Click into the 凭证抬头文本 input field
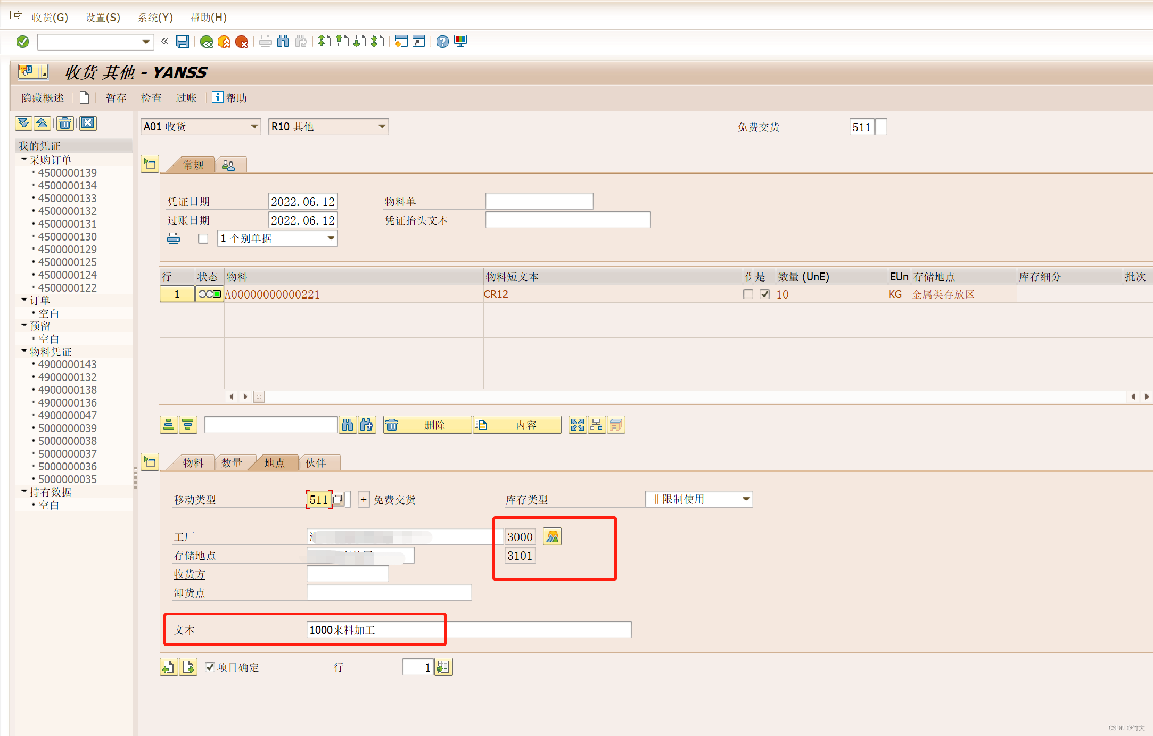The height and width of the screenshot is (736, 1153). pyautogui.click(x=567, y=220)
